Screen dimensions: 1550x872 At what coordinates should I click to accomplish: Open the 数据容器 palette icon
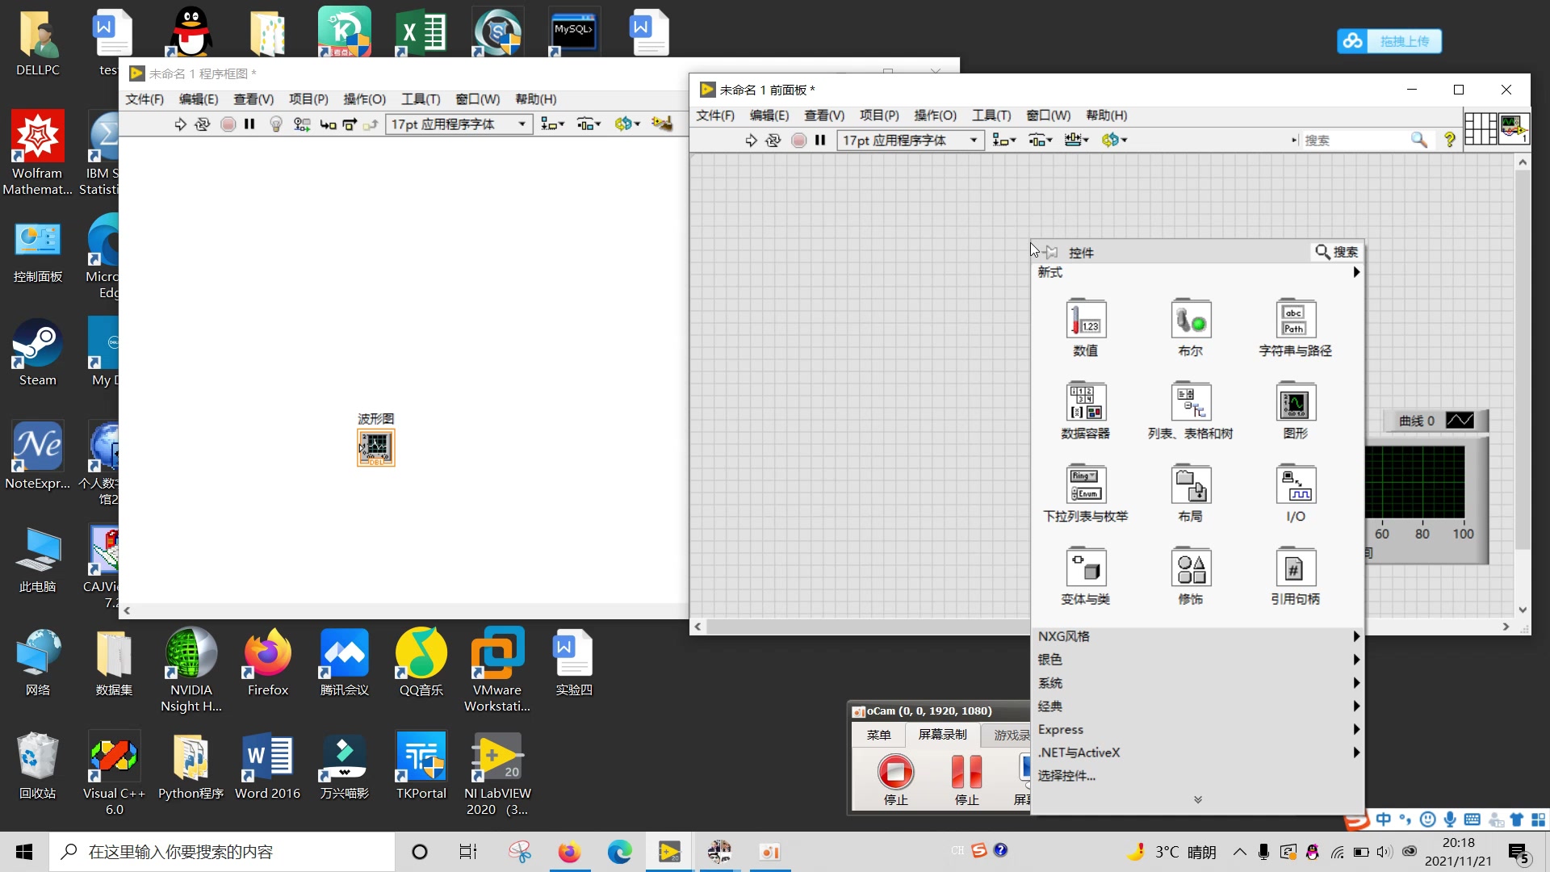[x=1086, y=403]
